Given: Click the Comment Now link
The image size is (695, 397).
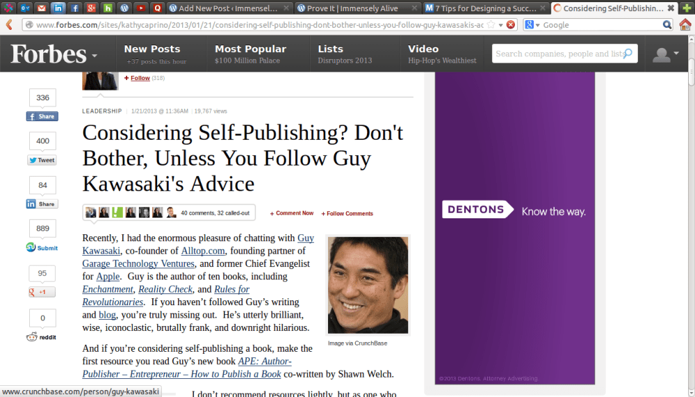Looking at the screenshot, I should tap(292, 213).
